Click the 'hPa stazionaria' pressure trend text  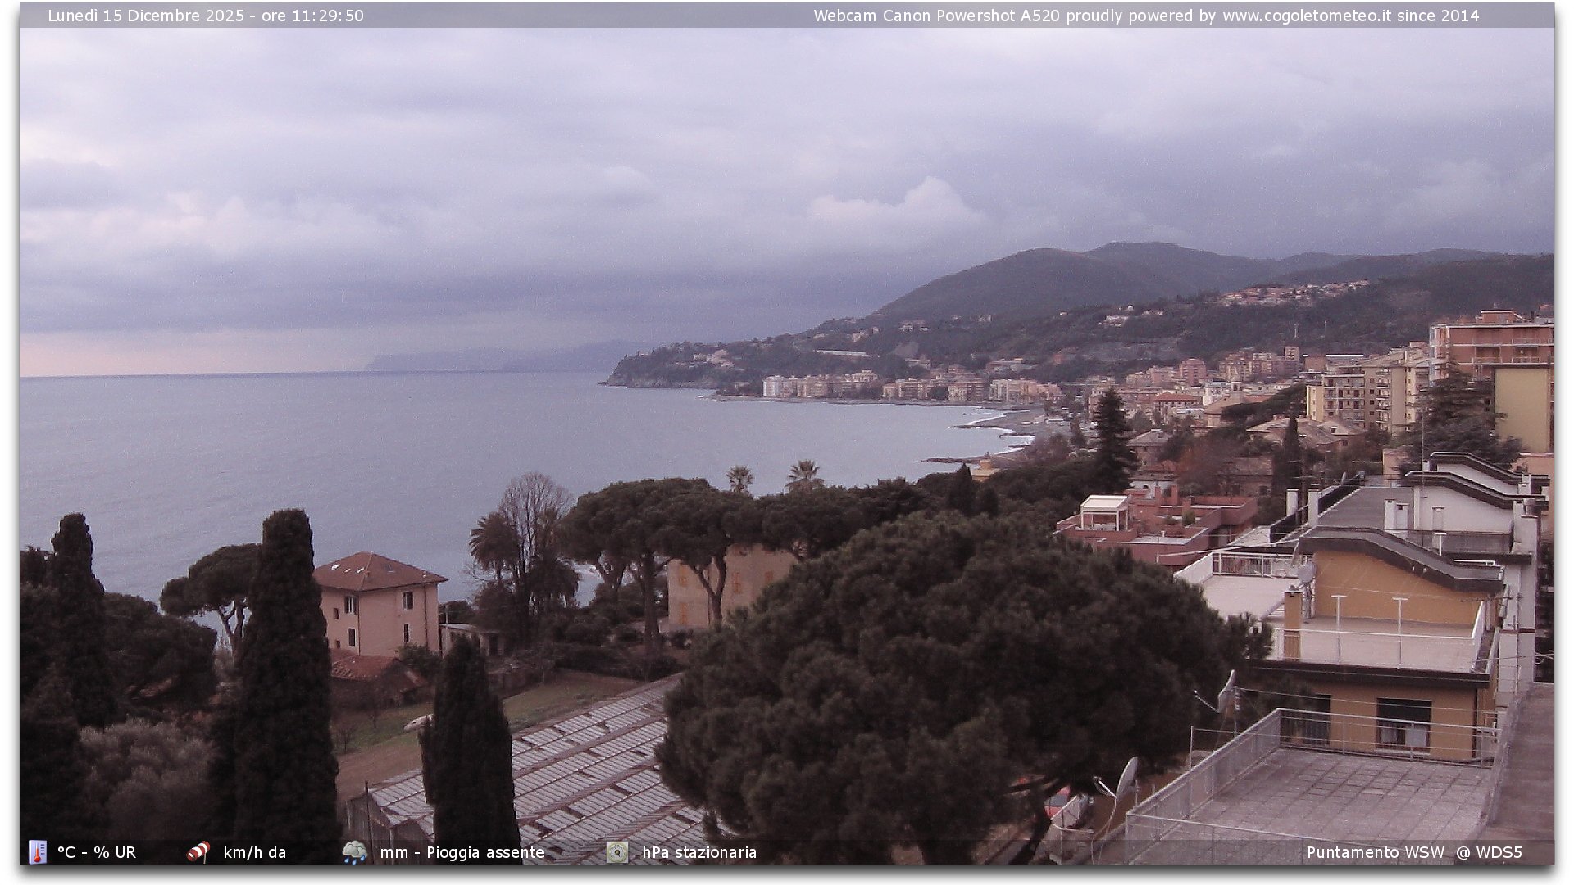coord(698,852)
